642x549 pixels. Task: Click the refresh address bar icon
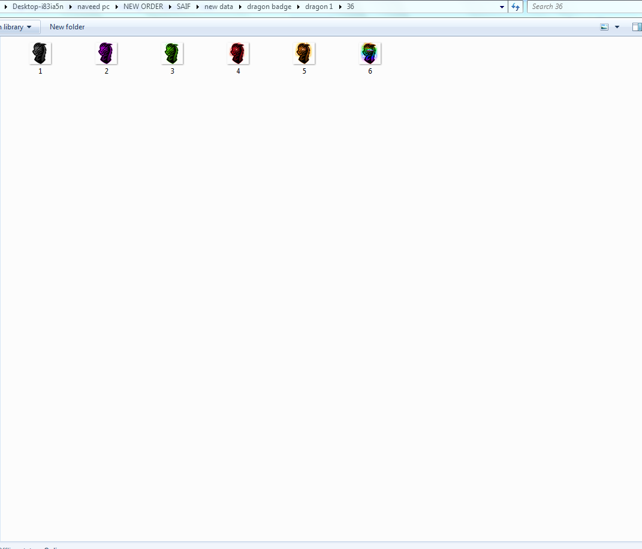pos(516,7)
